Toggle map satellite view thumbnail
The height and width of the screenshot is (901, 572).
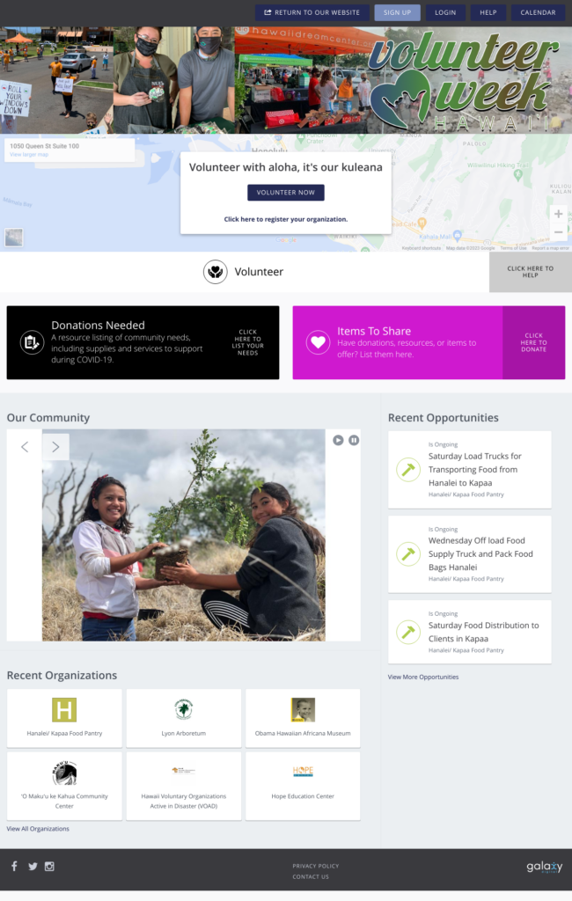pos(14,238)
